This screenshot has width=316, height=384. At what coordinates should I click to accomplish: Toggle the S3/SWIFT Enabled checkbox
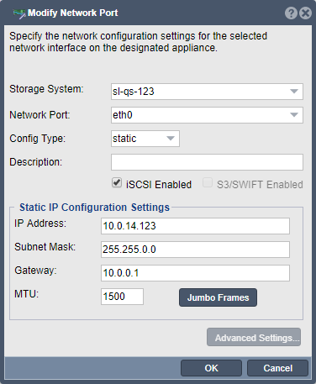[208, 183]
